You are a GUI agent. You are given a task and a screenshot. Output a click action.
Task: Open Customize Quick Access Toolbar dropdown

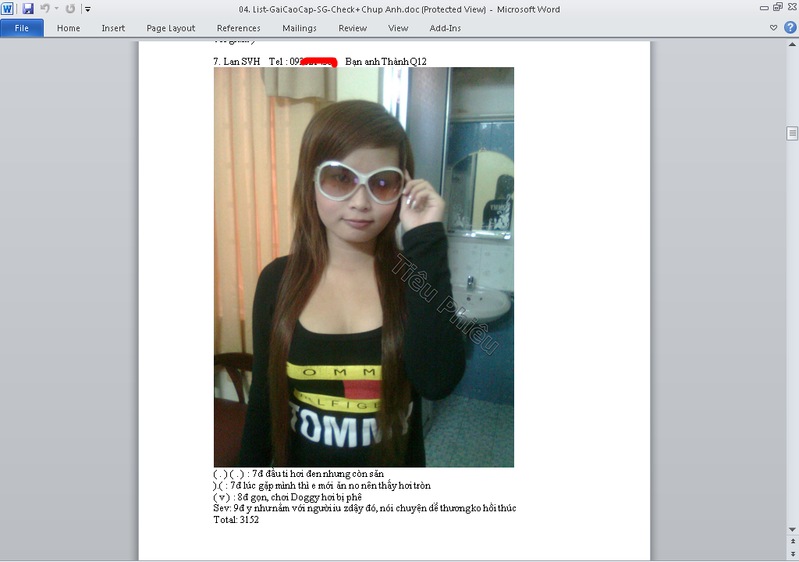click(87, 9)
